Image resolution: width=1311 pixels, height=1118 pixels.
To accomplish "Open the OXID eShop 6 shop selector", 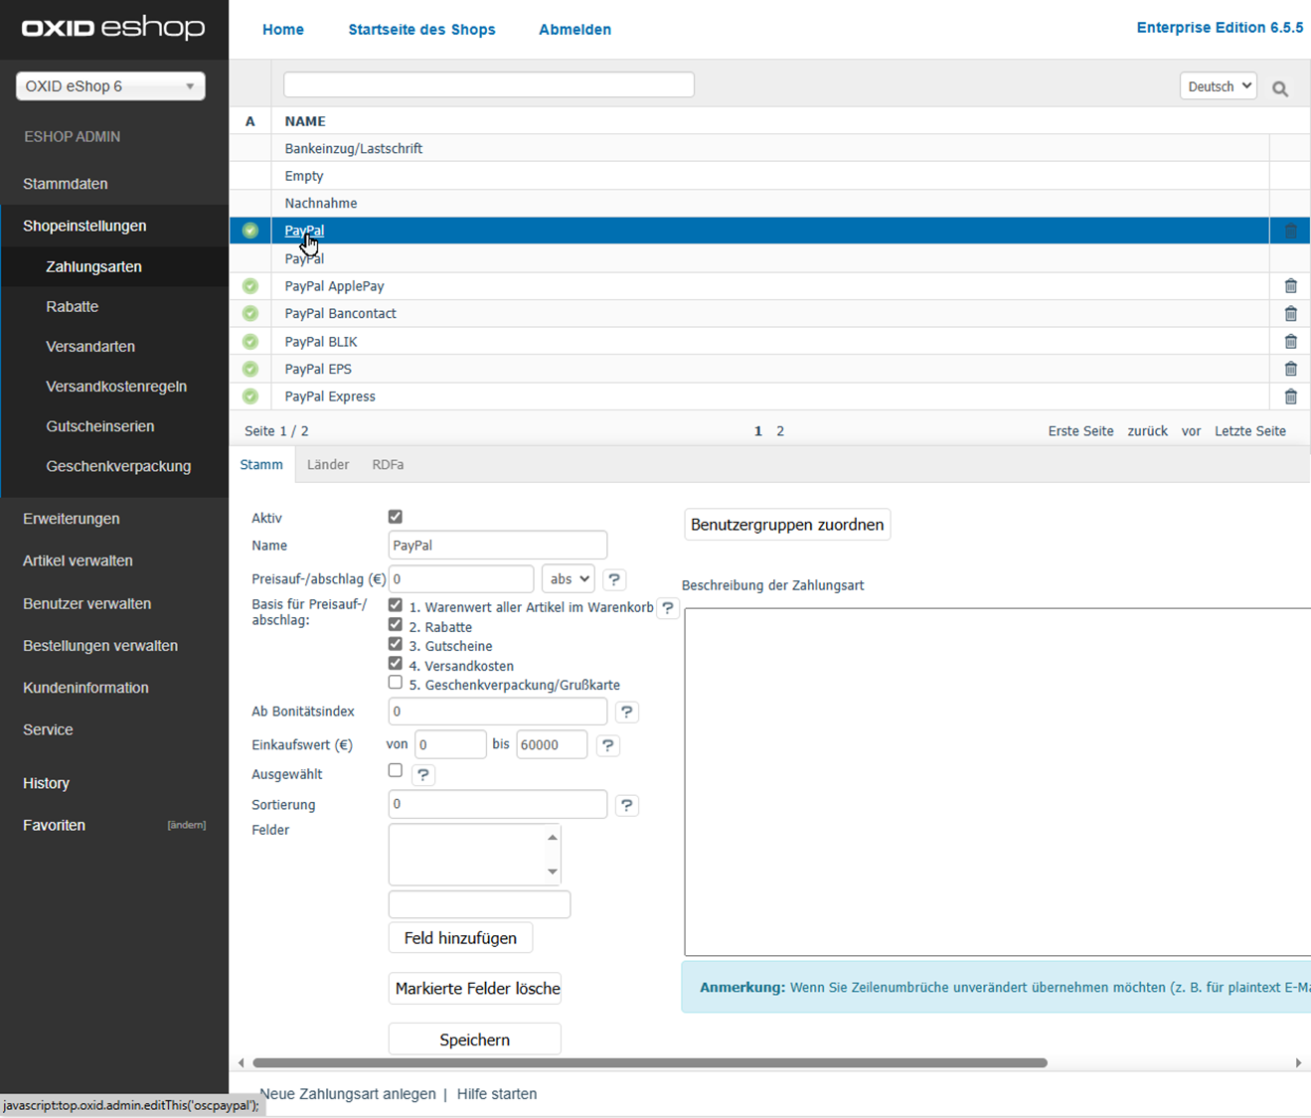I will tap(110, 86).
